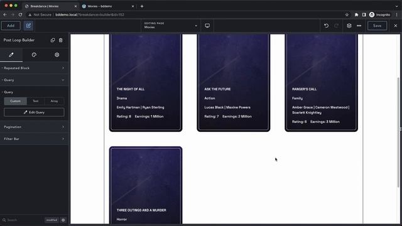Viewport: 402px width, 226px height.
Task: Exit the builder with the X icon
Action: 396,26
